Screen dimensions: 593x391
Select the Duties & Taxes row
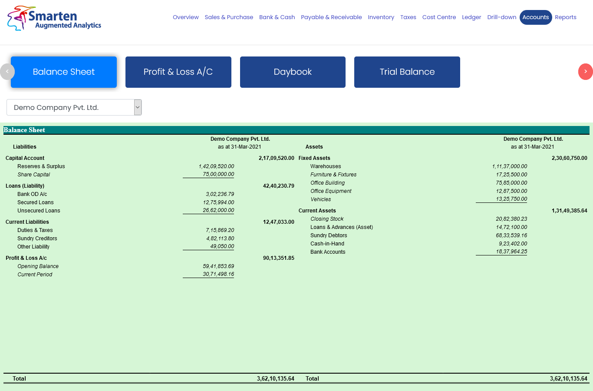coord(35,230)
